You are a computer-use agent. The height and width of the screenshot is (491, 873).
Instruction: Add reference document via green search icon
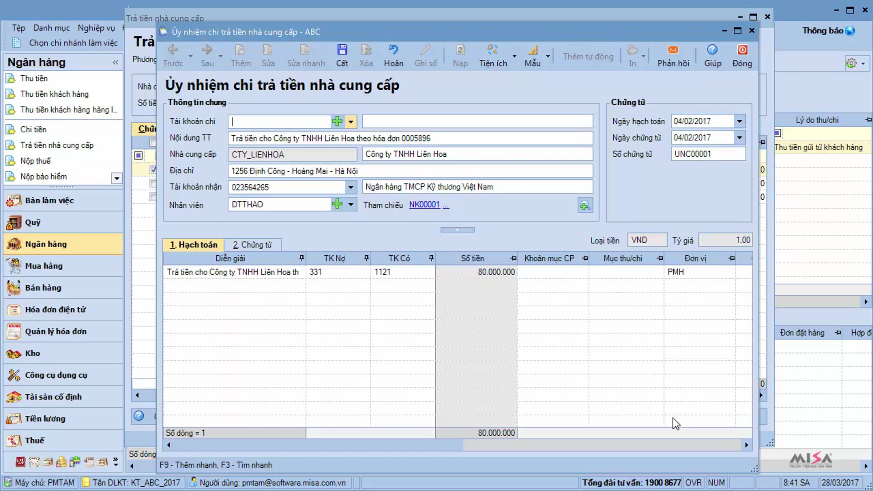[x=585, y=205]
